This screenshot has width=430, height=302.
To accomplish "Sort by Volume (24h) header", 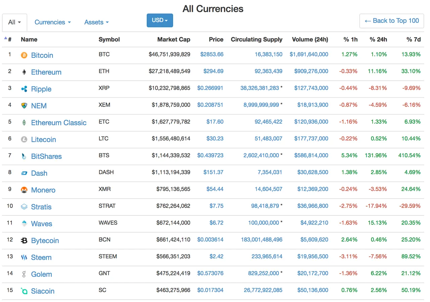I will coord(310,39).
